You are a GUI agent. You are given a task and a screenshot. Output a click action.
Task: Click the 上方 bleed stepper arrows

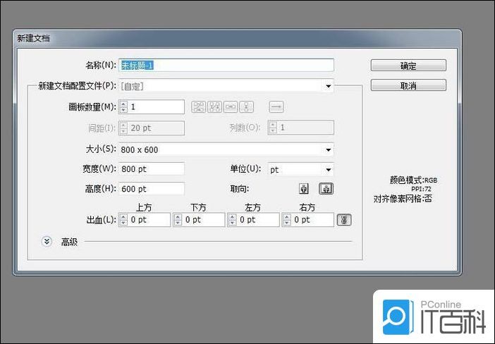click(x=123, y=220)
